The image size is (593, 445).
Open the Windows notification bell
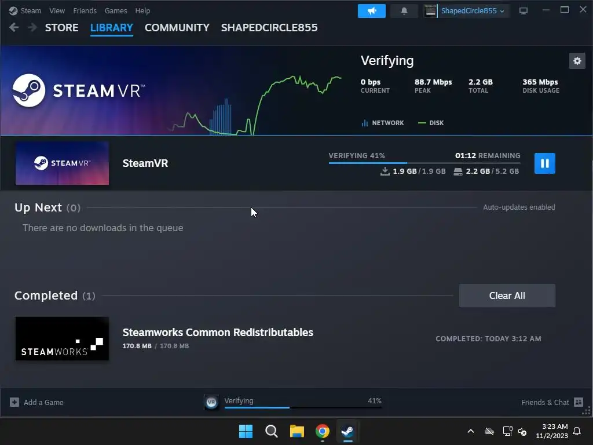pos(577,431)
